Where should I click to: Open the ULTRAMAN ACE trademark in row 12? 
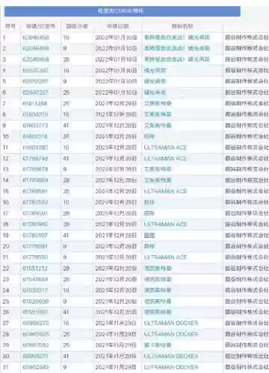165,158
